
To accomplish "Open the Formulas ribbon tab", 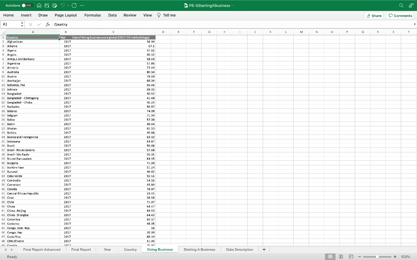I will [92, 15].
